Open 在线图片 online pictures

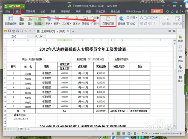pos(39,21)
